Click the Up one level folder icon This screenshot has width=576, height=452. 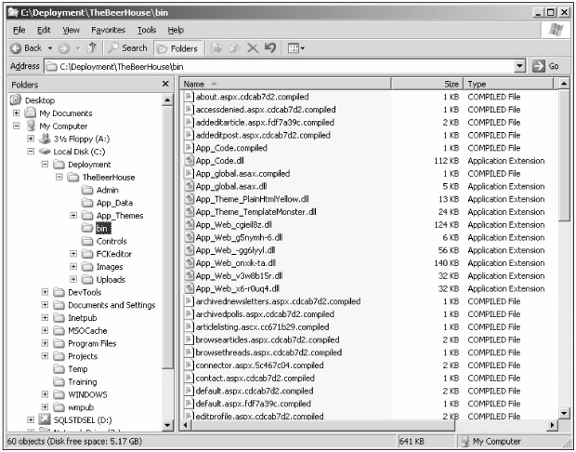coord(93,47)
